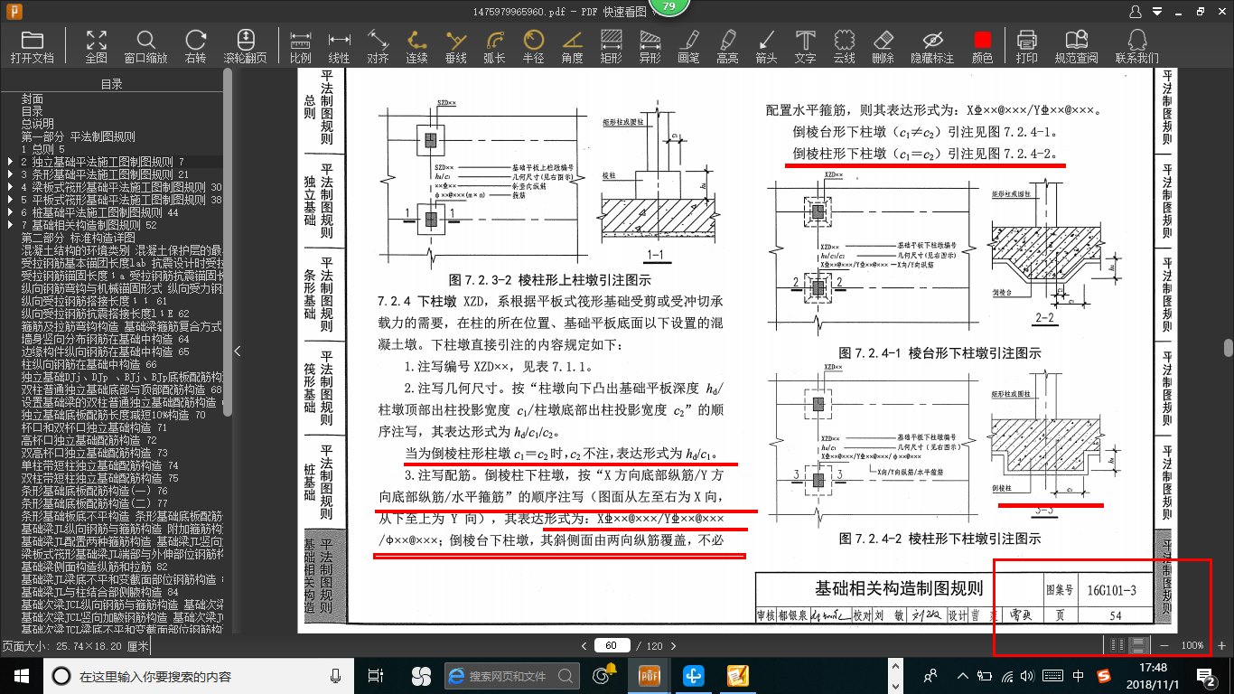1234x694 pixels.
Task: Zoom out with the minus button
Action: (1164, 645)
